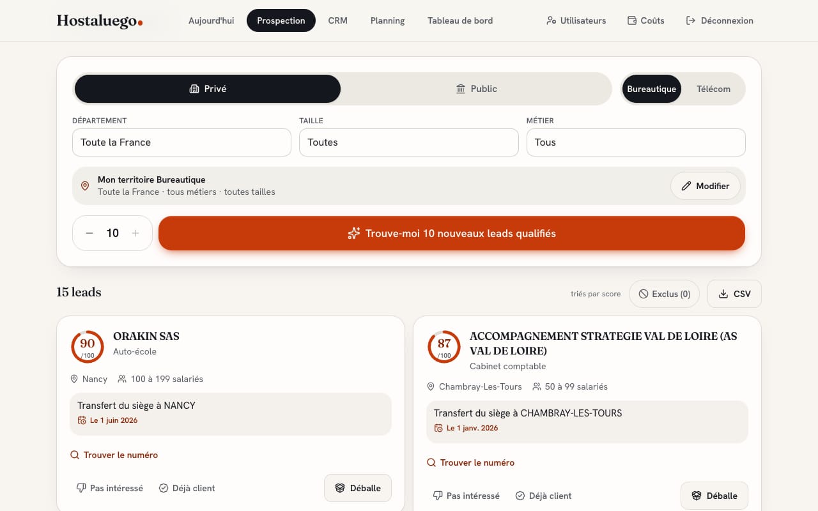Open the Tableau de bord tab
The width and height of the screenshot is (818, 511).
point(460,20)
